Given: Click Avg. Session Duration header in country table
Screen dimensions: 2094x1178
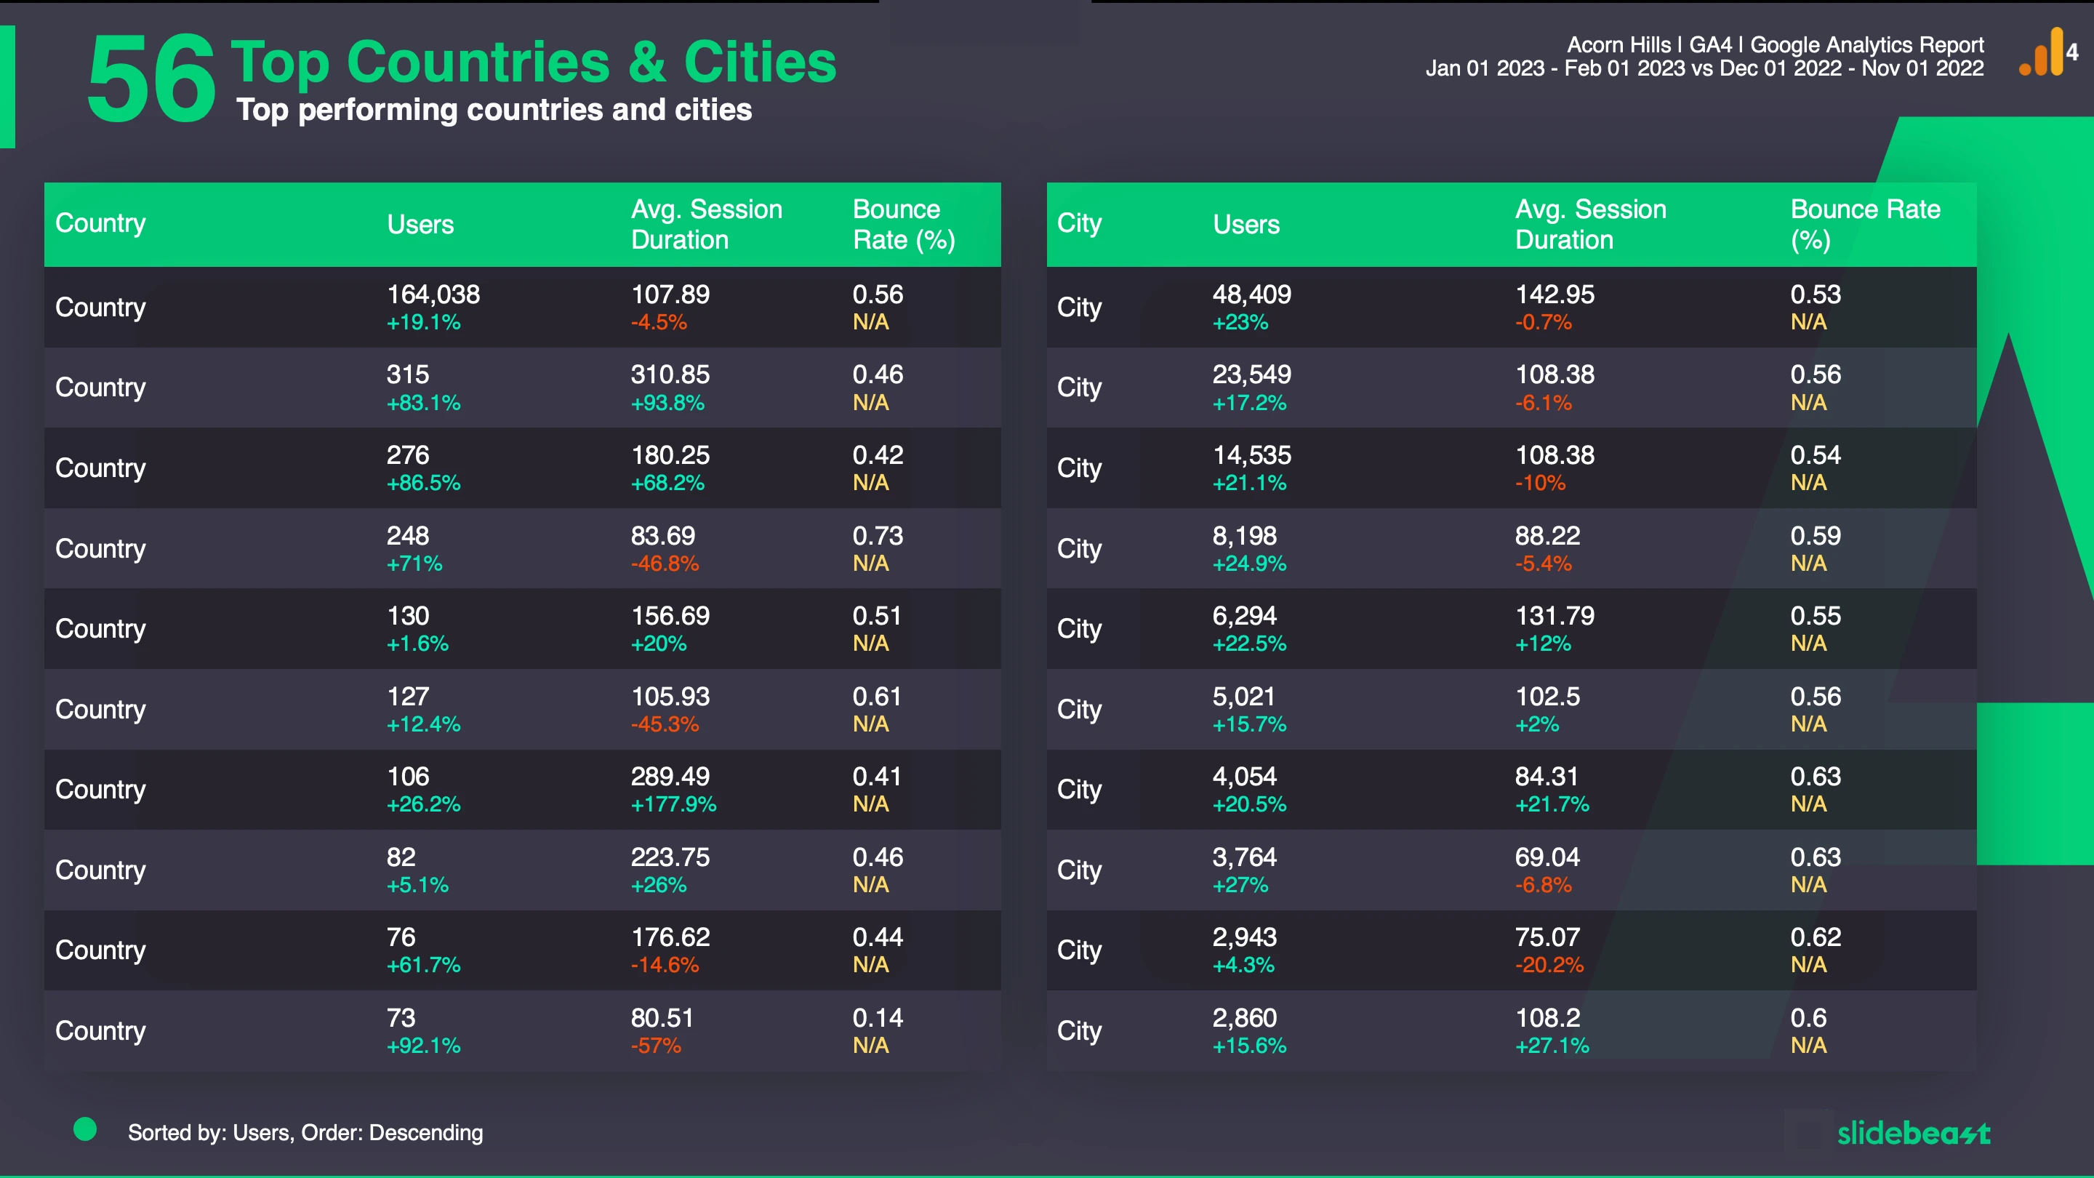Looking at the screenshot, I should coord(707,225).
